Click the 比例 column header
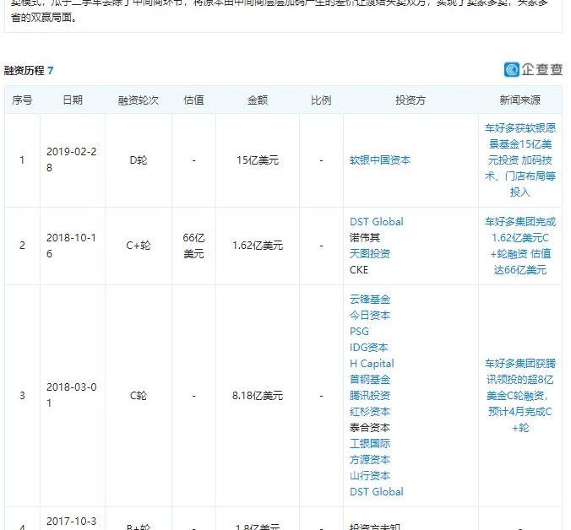Viewport: 571px width, 530px height. (x=321, y=100)
